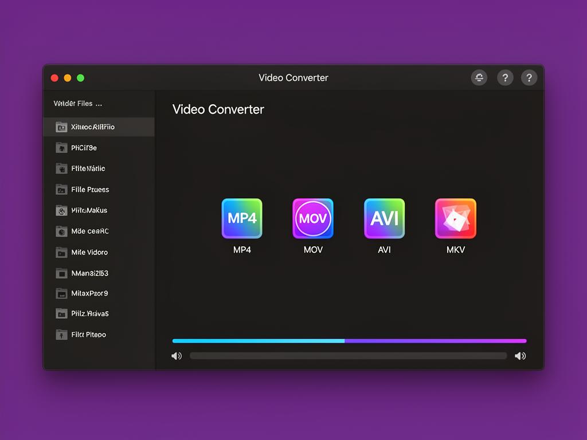
Task: Click the icon next to PiitaMakus
Action: (x=62, y=210)
